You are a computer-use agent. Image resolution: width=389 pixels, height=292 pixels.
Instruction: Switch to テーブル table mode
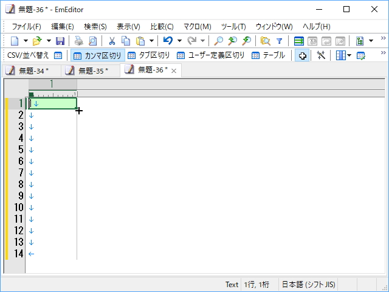click(x=268, y=55)
